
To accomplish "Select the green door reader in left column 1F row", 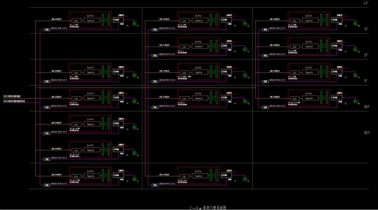I will point(134,75).
